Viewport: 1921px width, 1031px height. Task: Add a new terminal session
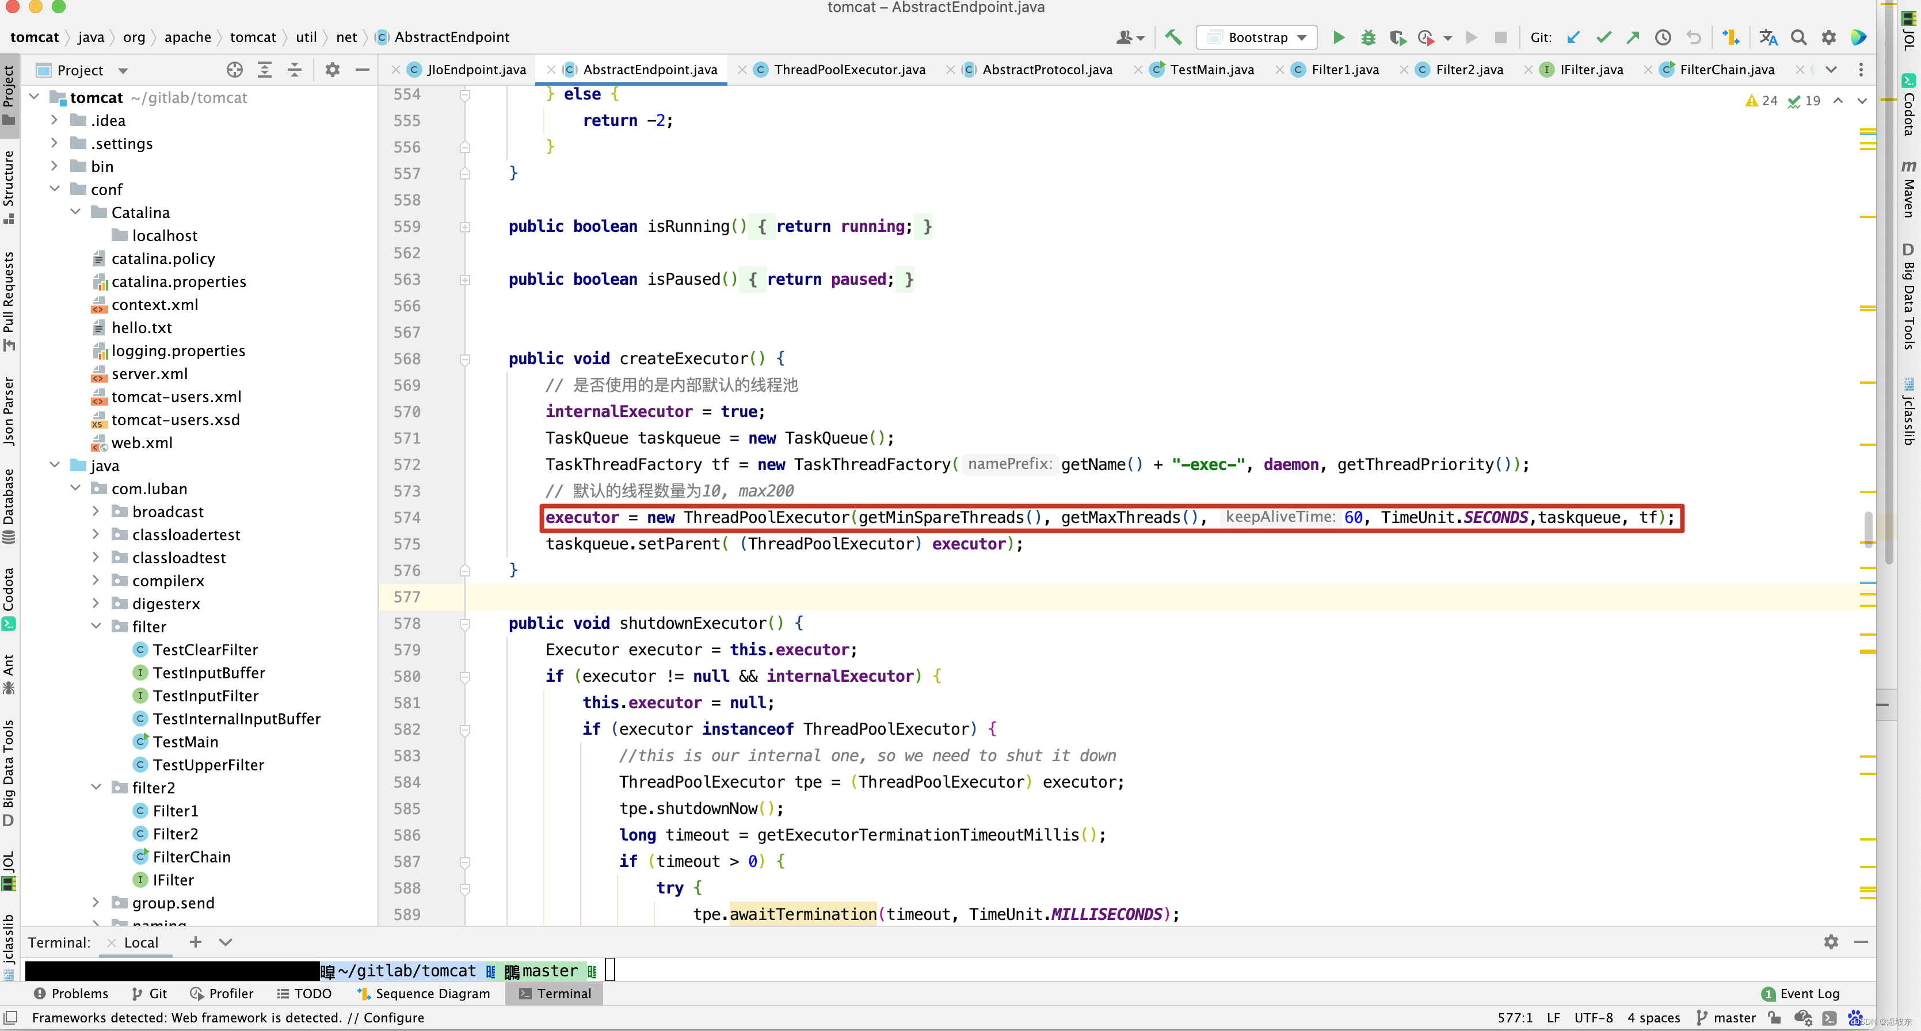pos(196,942)
